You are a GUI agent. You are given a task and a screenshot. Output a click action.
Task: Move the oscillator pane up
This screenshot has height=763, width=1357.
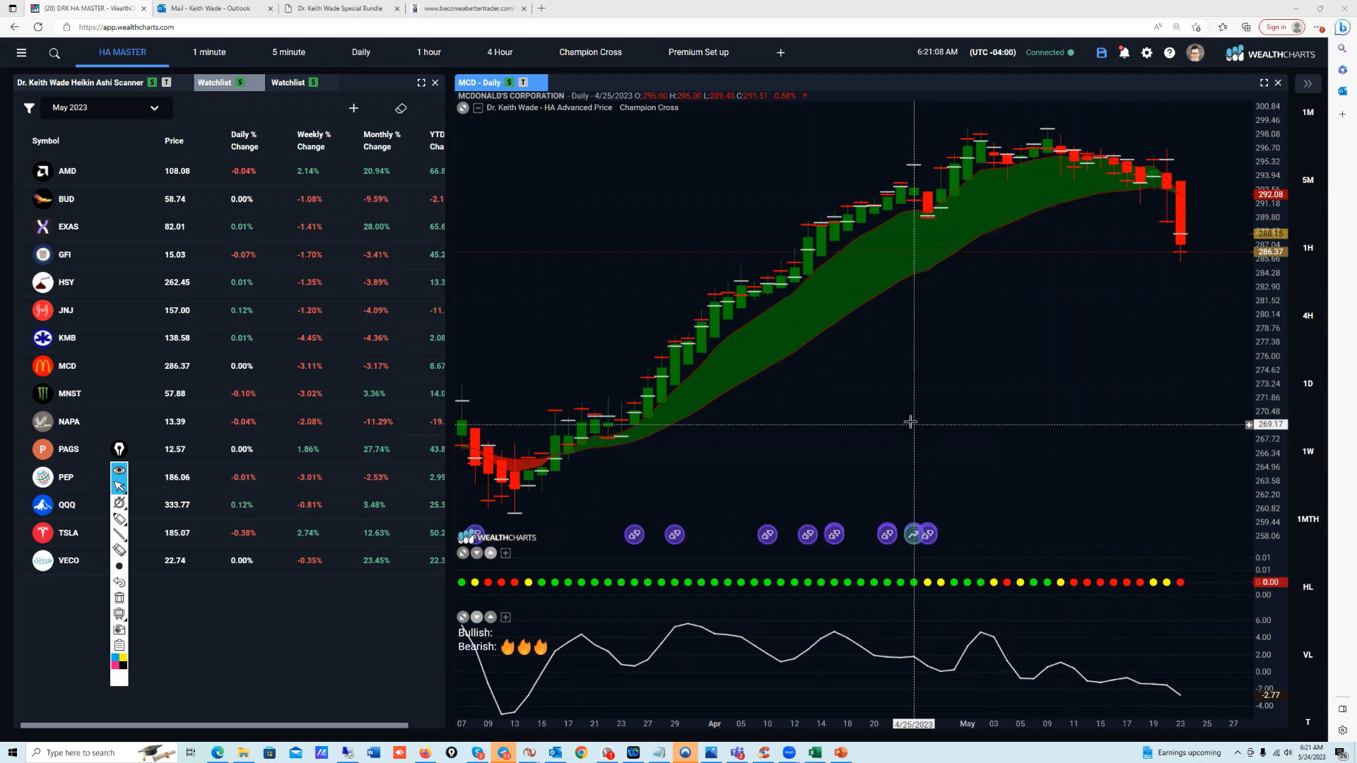point(490,617)
